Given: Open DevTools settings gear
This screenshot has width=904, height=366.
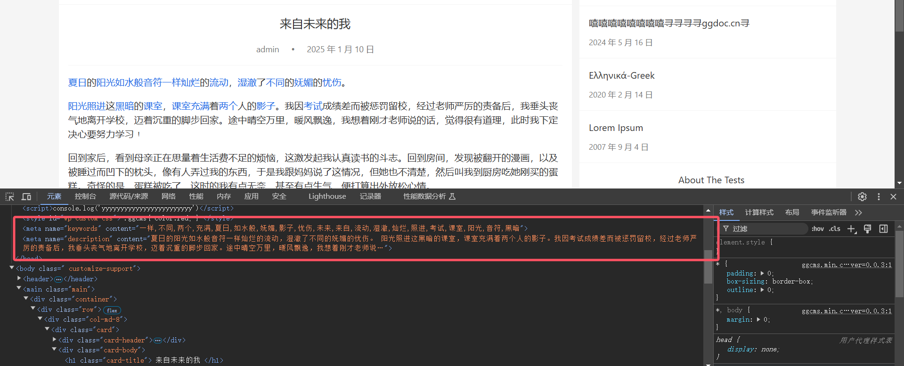Looking at the screenshot, I should point(862,196).
